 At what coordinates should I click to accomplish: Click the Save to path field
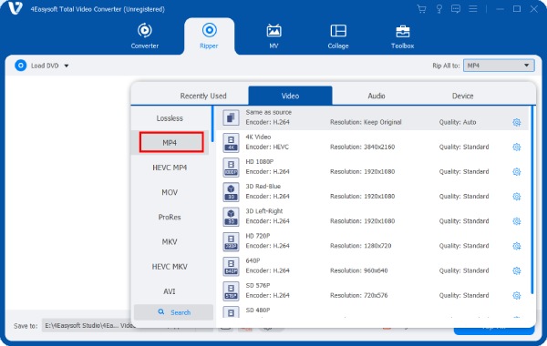[88, 325]
